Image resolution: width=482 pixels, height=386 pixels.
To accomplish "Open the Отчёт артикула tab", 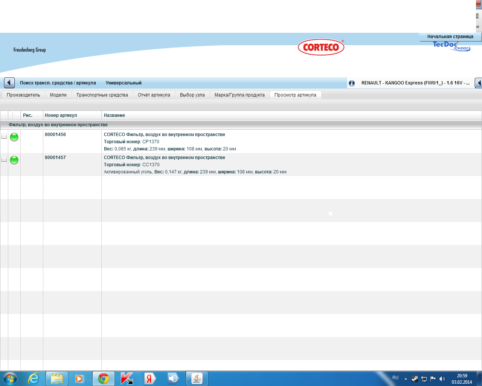I will point(154,95).
